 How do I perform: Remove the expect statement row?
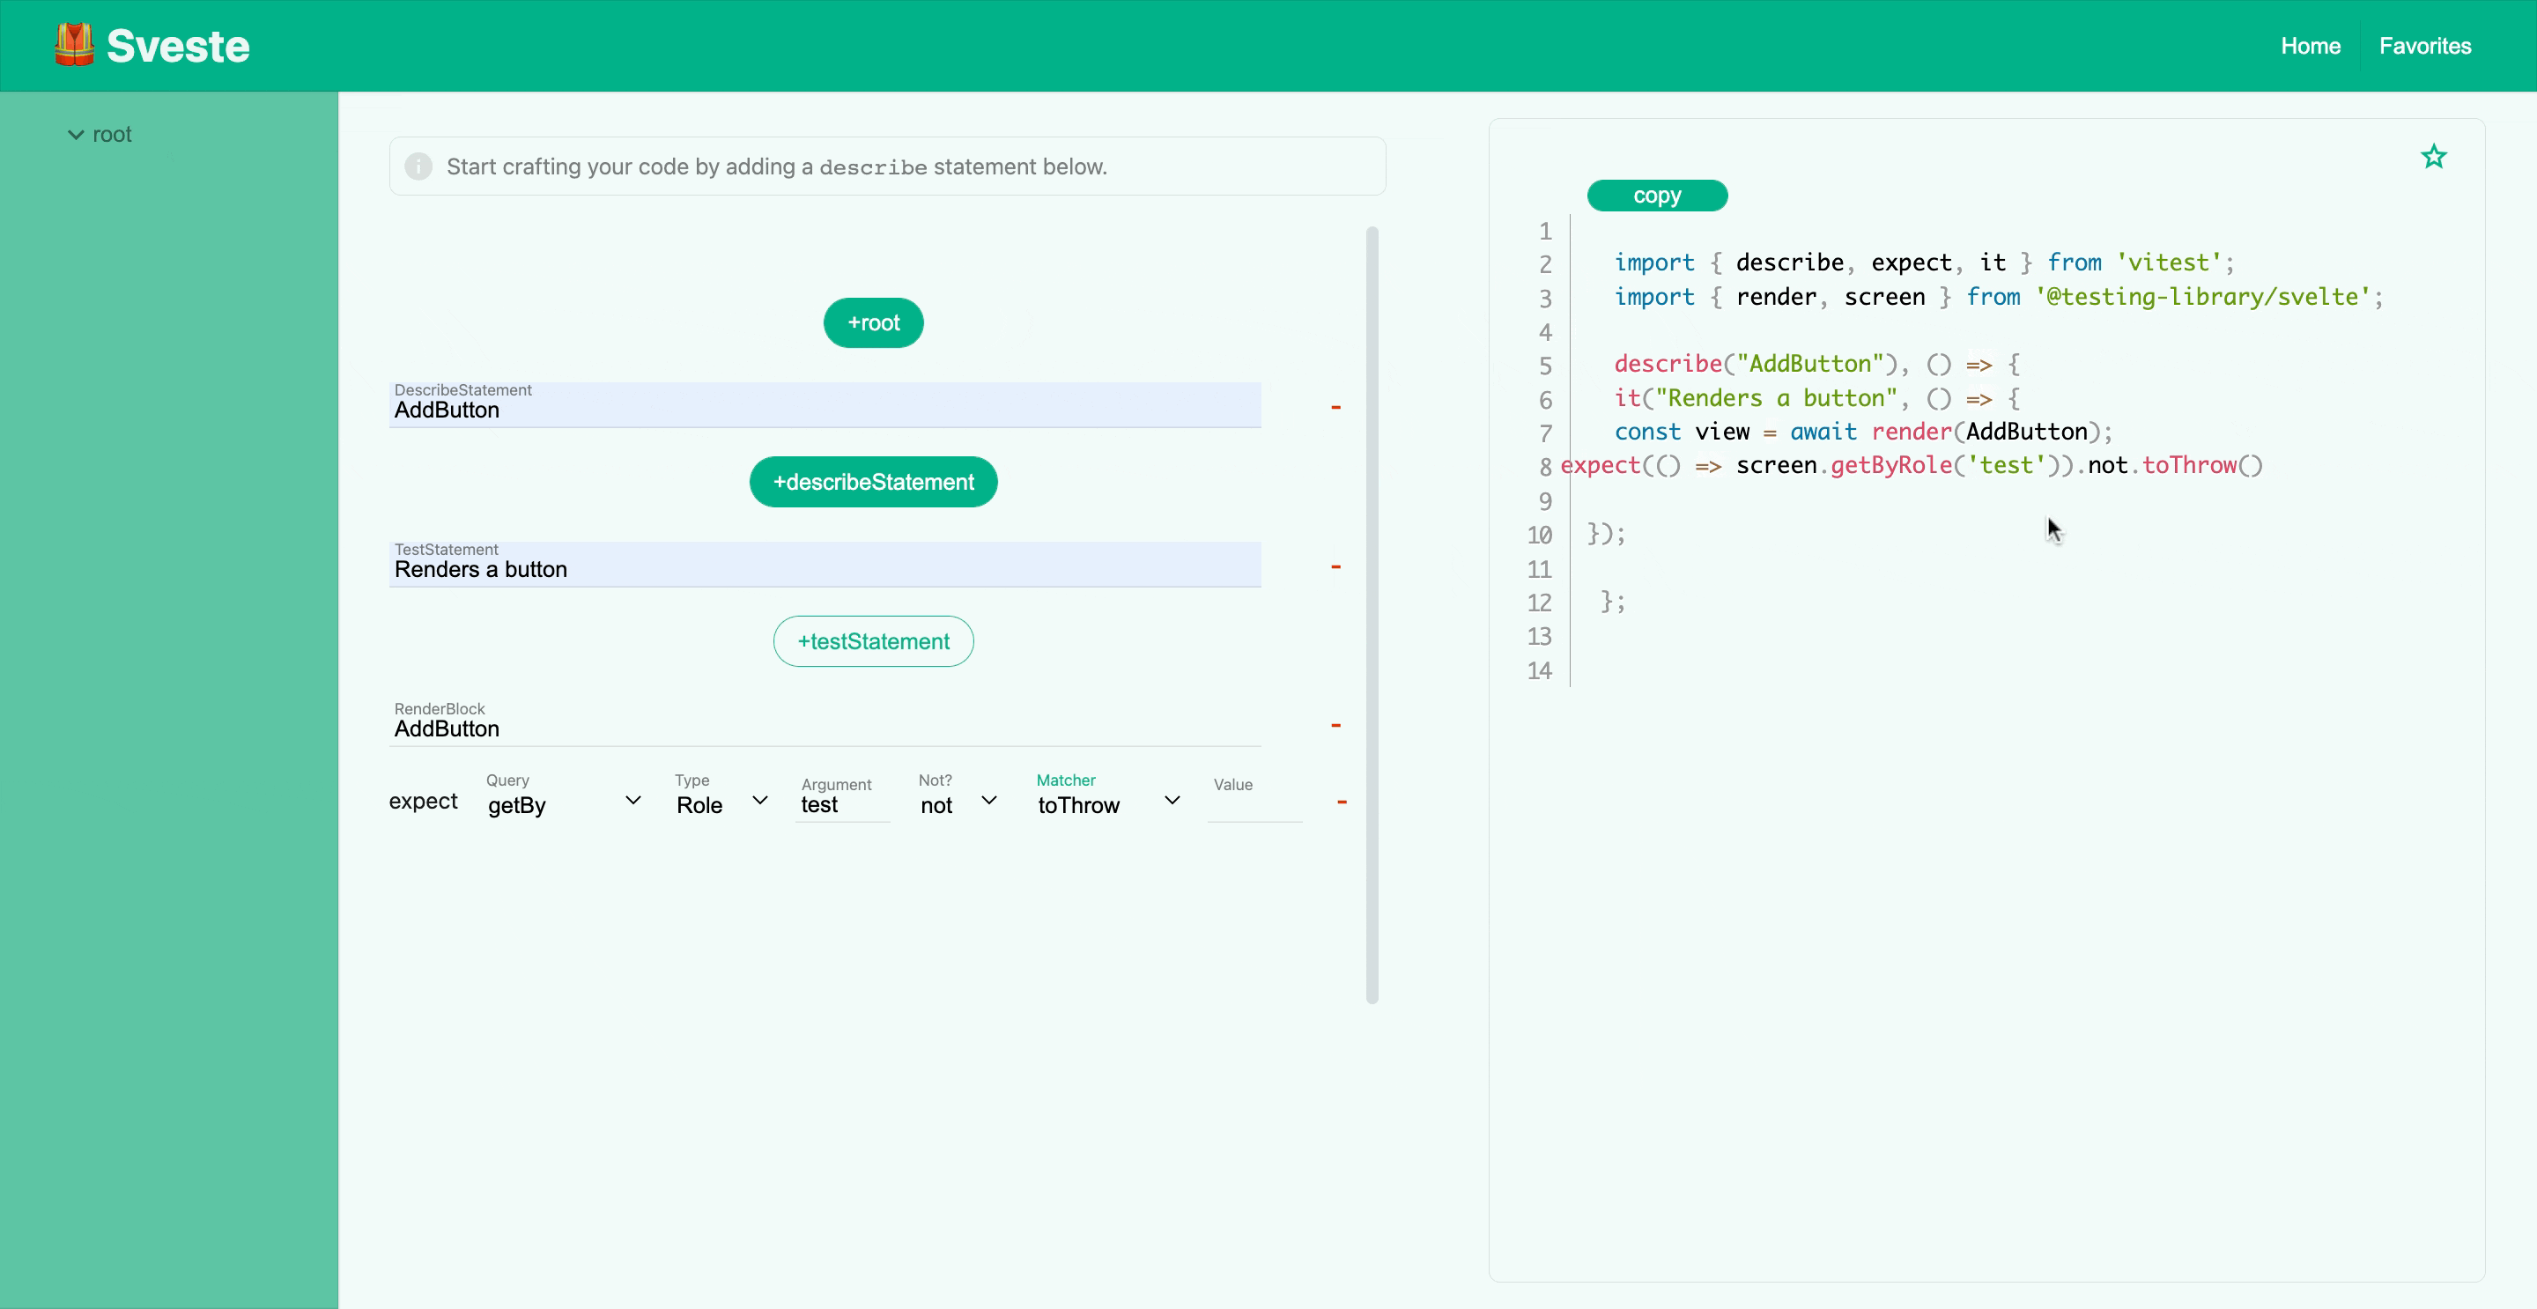(x=1342, y=802)
